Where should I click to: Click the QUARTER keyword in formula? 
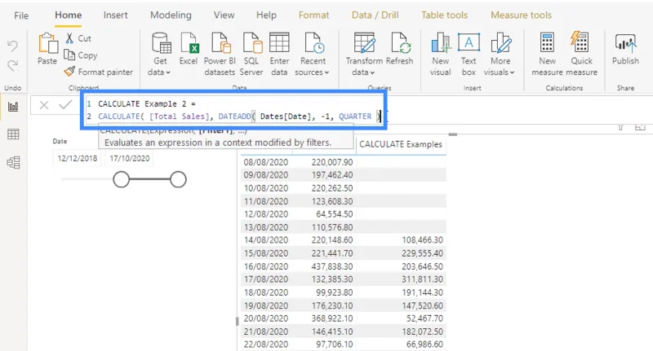click(x=355, y=116)
